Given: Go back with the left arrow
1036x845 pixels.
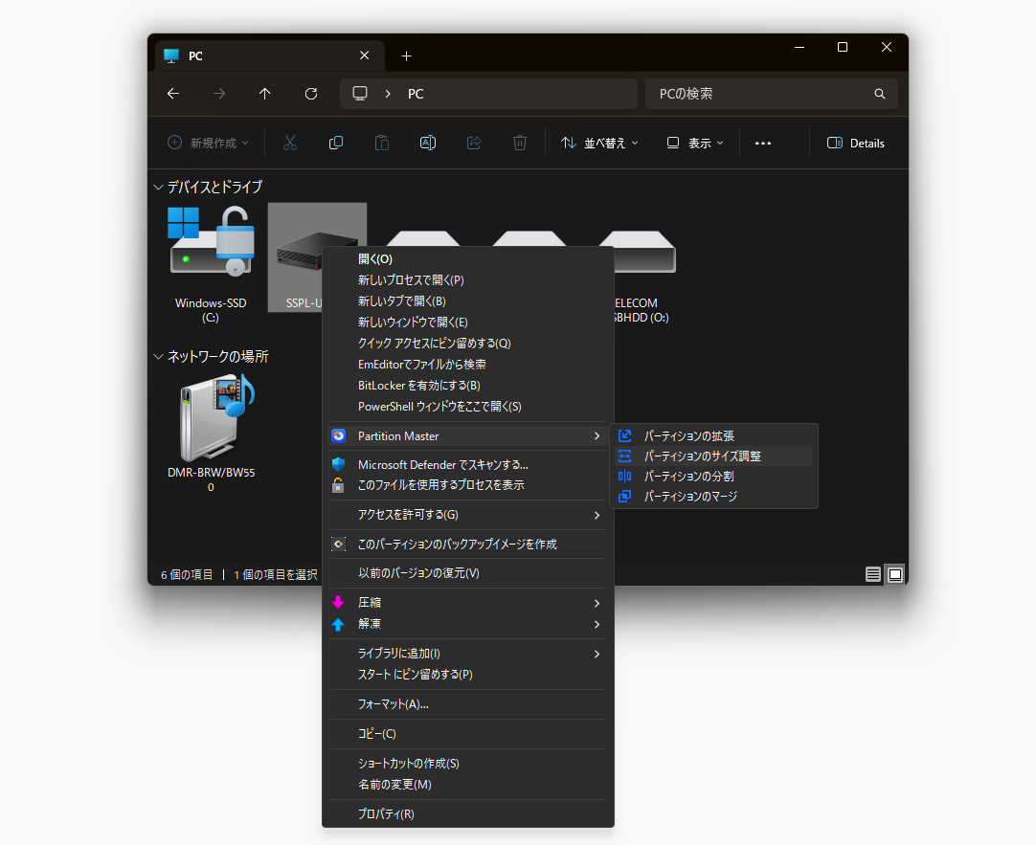Looking at the screenshot, I should coord(173,94).
